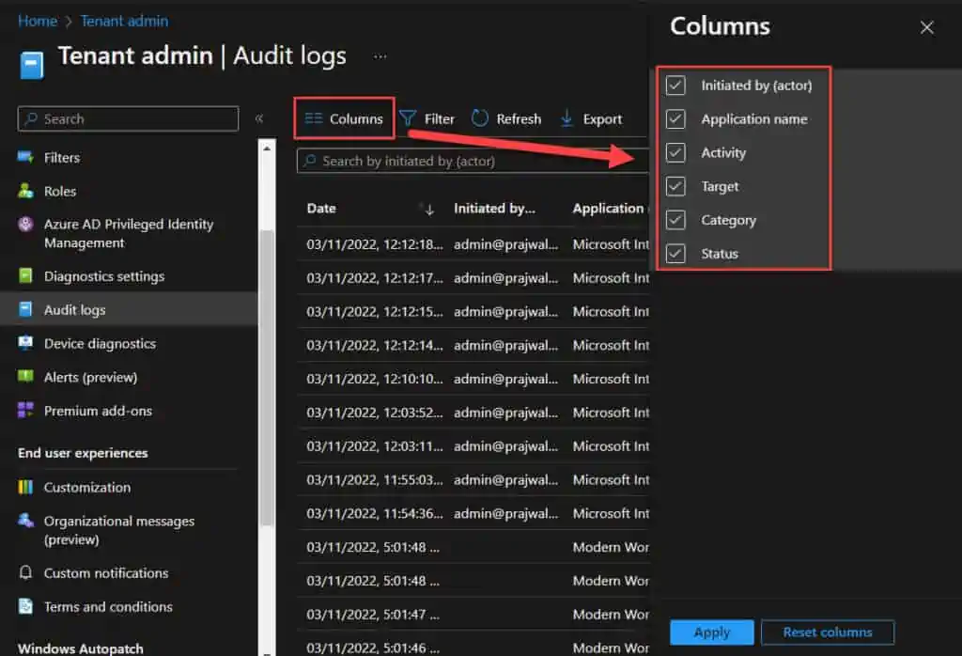Open Customization under End user experiences
This screenshot has width=962, height=656.
click(87, 487)
